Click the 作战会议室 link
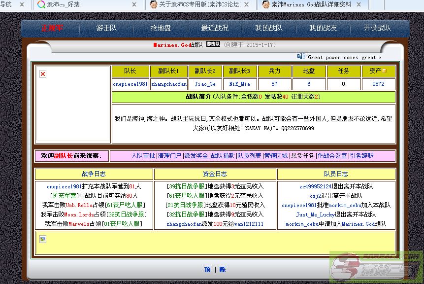The image size is (424, 284). [x=332, y=156]
